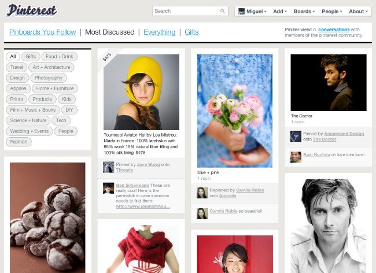Click Ben Silbermann's commenter avatar
Screen dimensions: 376x273
click(108, 188)
